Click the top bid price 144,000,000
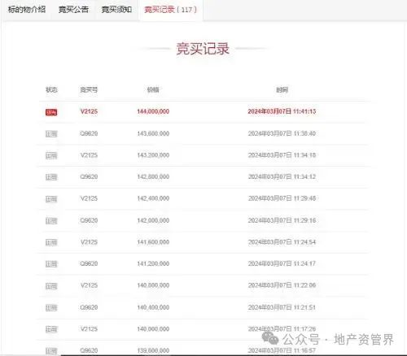407x356 pixels. [153, 111]
